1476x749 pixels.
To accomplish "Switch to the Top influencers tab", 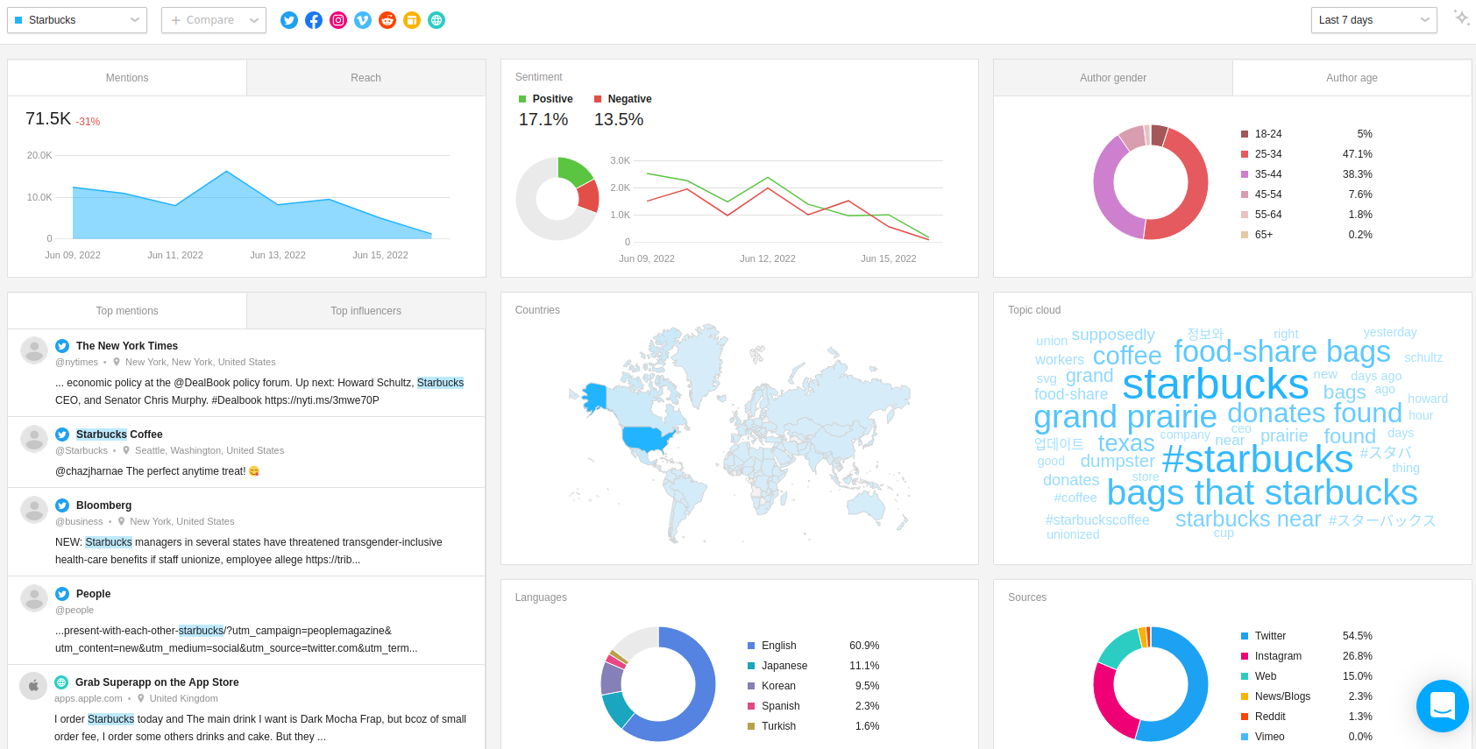I will click(x=366, y=311).
